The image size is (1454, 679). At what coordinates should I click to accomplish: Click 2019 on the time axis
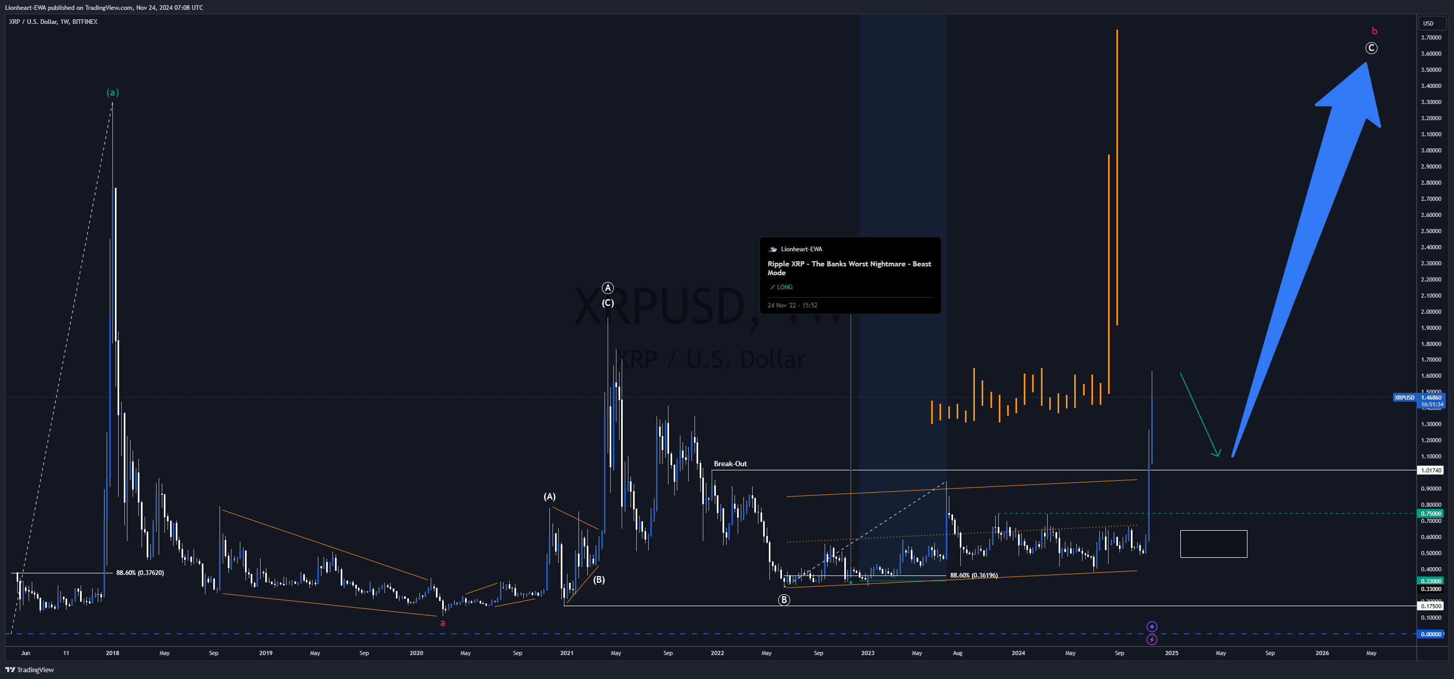coord(265,653)
